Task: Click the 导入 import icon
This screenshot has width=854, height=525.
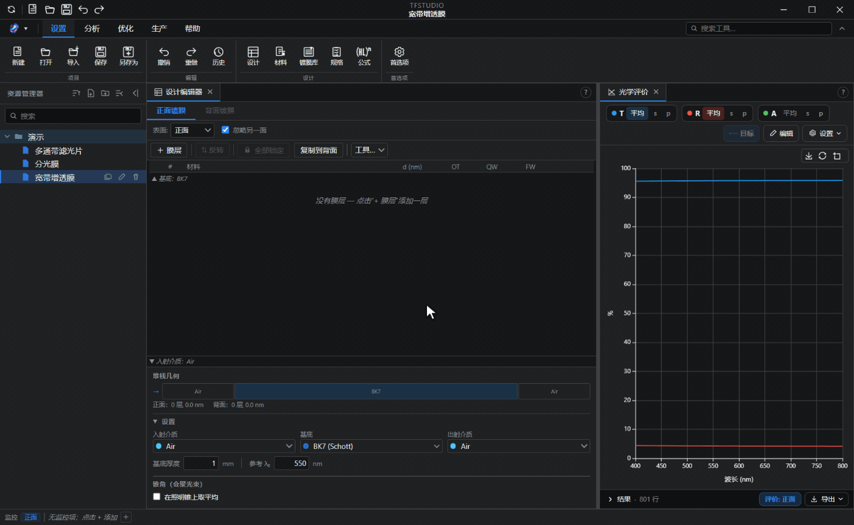Action: click(73, 56)
